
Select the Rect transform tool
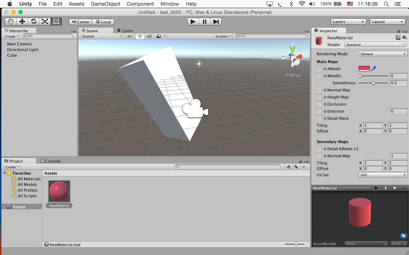(56, 22)
